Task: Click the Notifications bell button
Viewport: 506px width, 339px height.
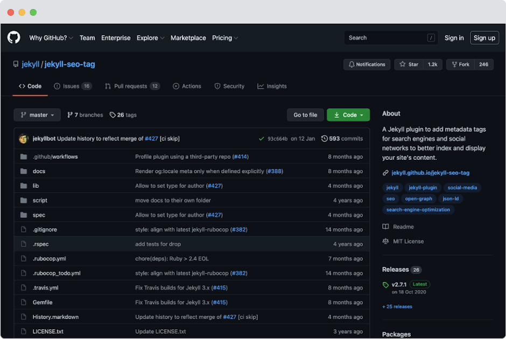Action: (367, 65)
